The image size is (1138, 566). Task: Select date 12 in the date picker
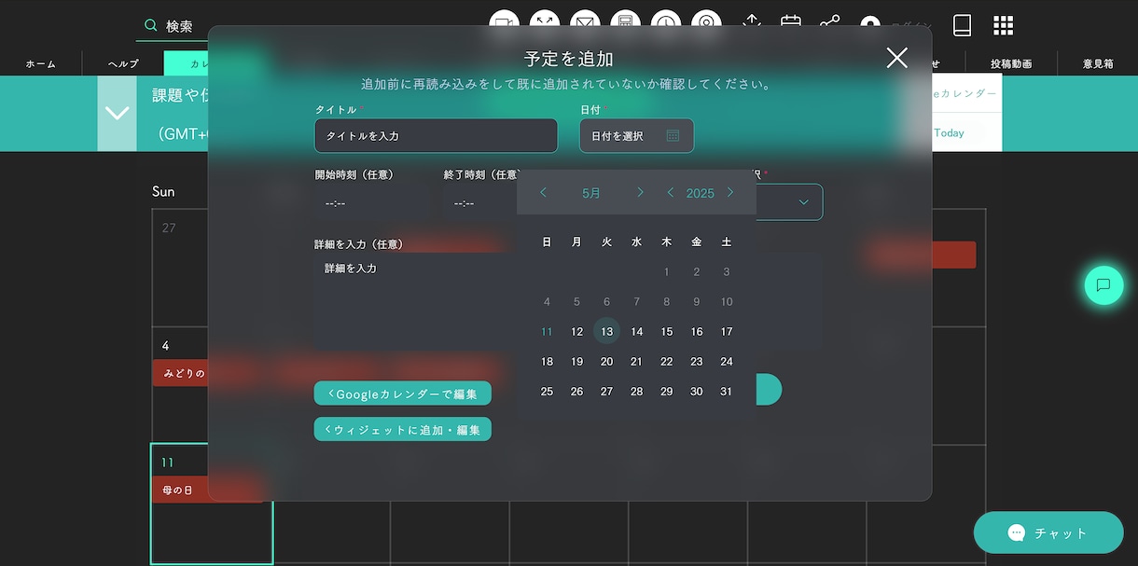coord(576,331)
